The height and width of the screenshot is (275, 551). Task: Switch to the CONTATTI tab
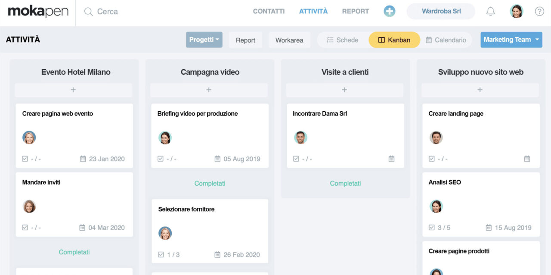269,11
